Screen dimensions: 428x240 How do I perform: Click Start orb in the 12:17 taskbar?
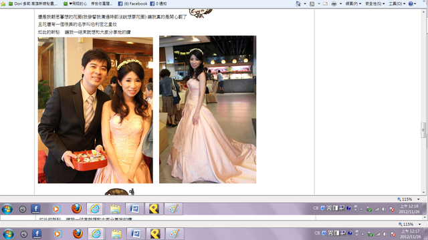pyautogui.click(x=8, y=234)
